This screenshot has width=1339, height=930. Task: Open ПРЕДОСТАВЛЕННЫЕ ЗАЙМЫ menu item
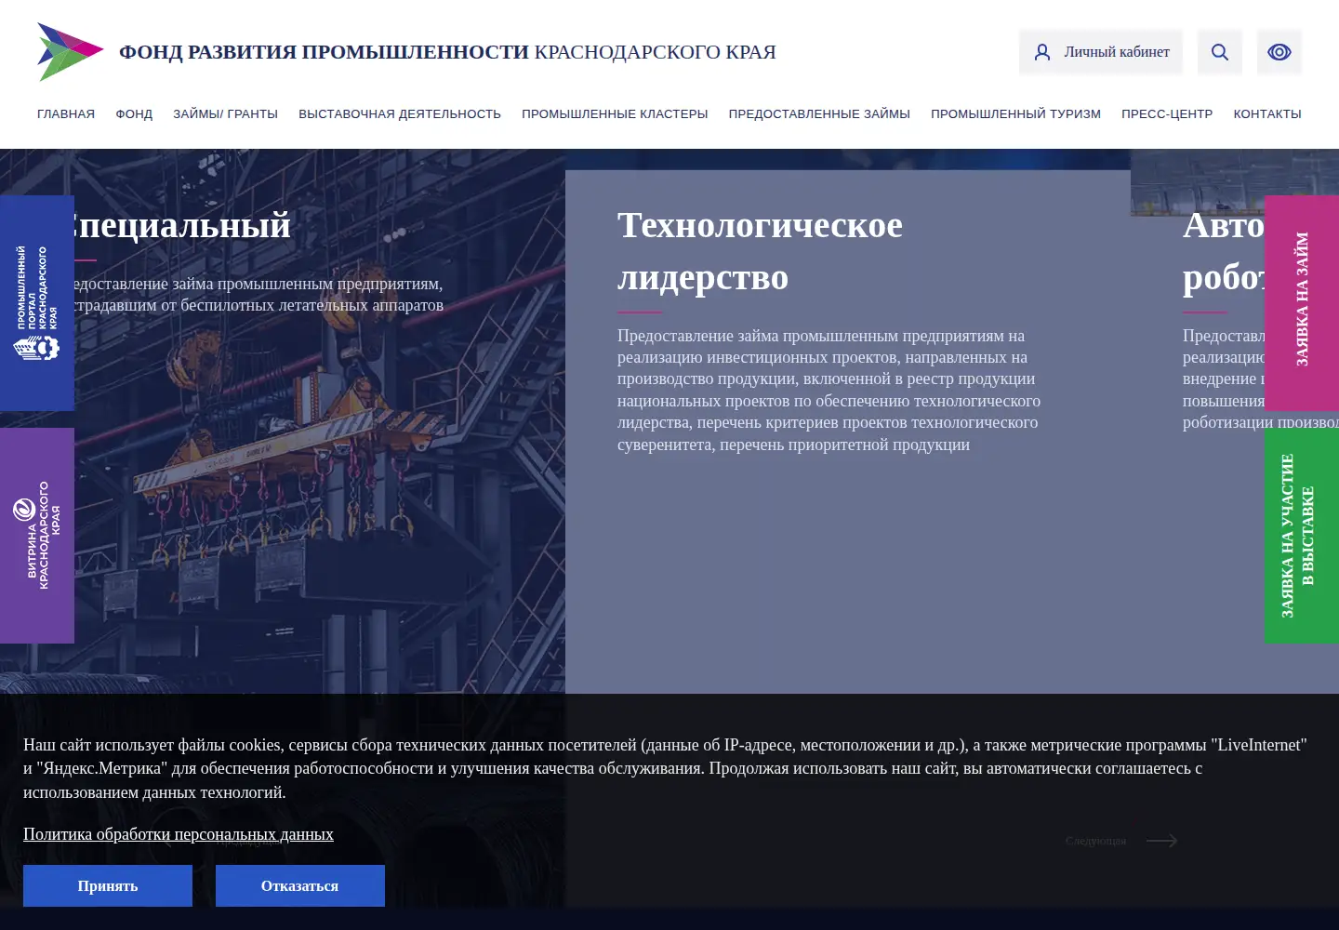coord(819,113)
